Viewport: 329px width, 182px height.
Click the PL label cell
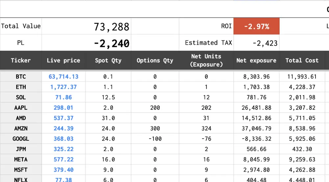pos(21,43)
